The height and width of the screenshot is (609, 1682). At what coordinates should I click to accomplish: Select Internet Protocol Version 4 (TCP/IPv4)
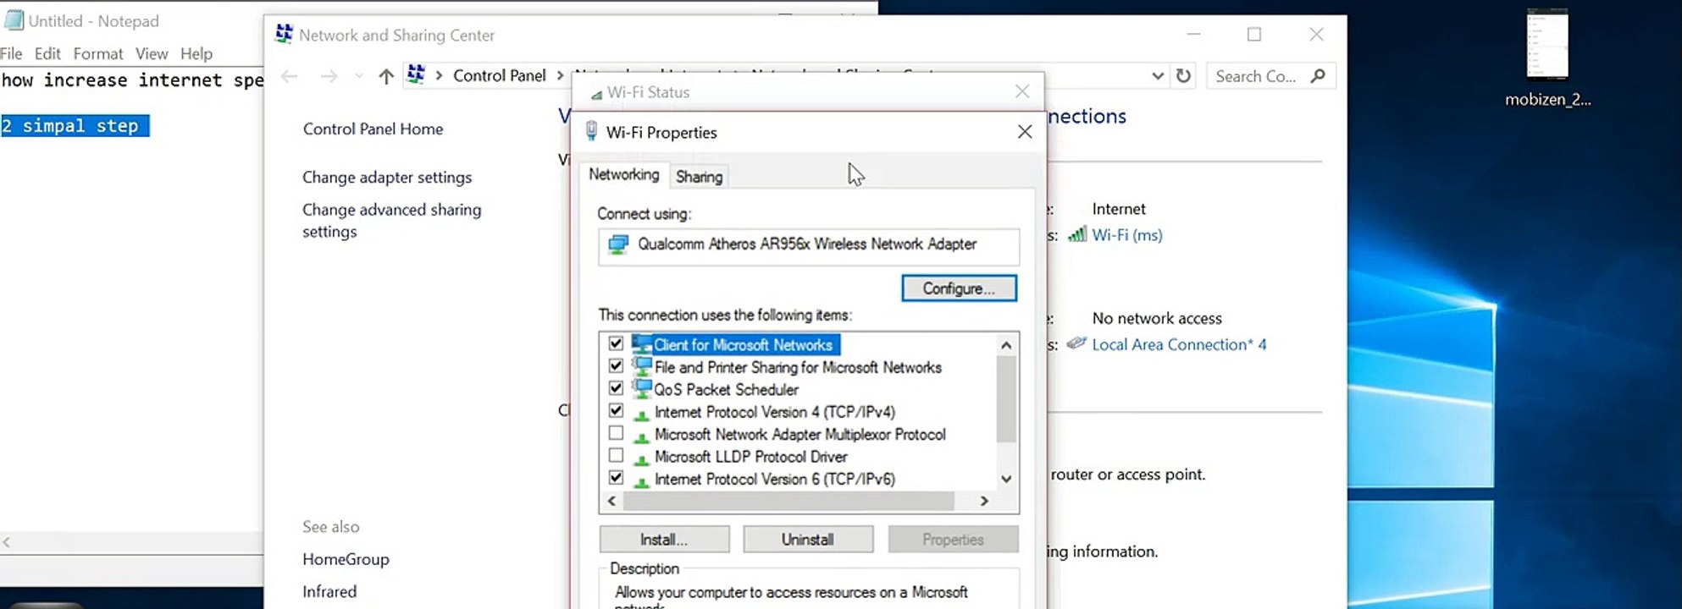(x=774, y=412)
